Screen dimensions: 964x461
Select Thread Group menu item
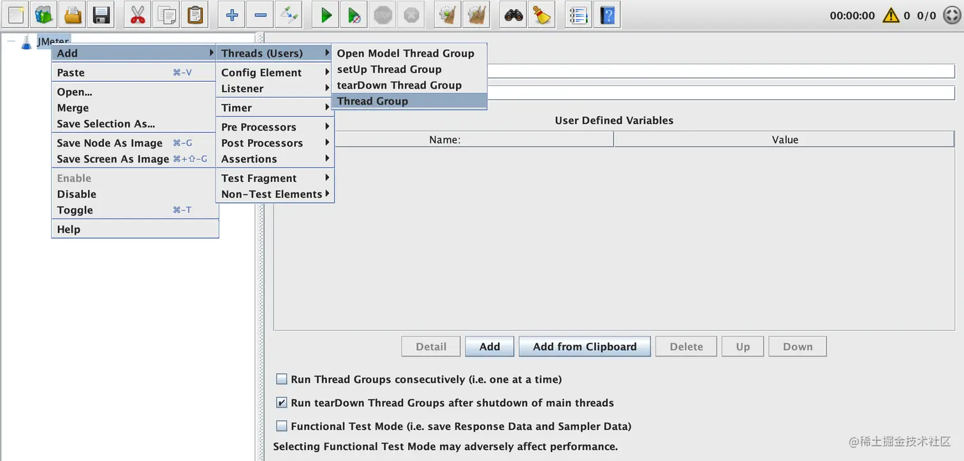409,101
